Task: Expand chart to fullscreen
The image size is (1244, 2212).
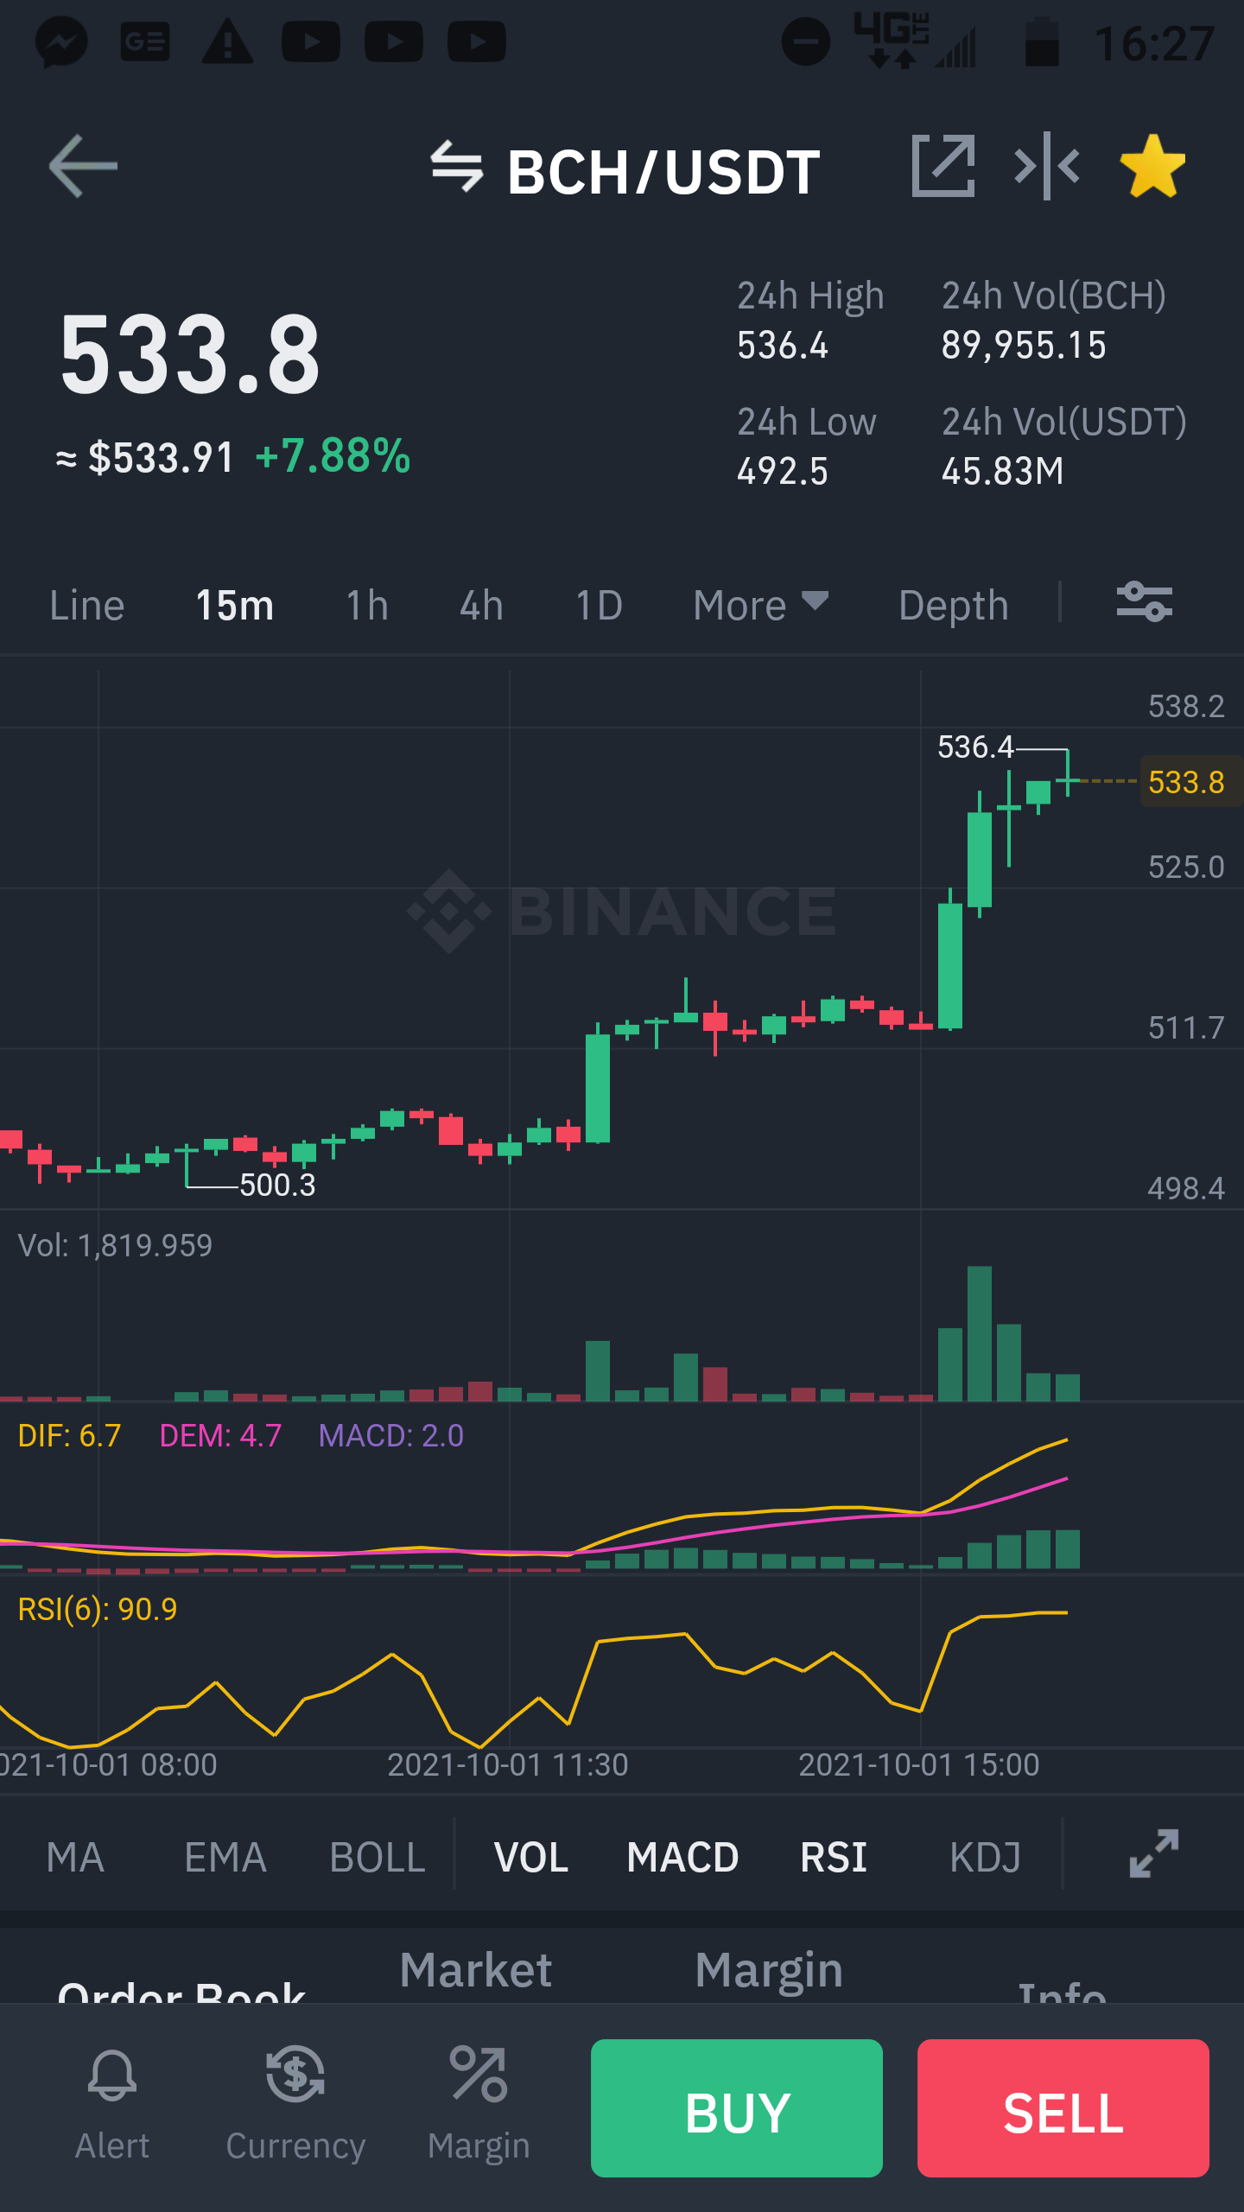Action: (1154, 1853)
